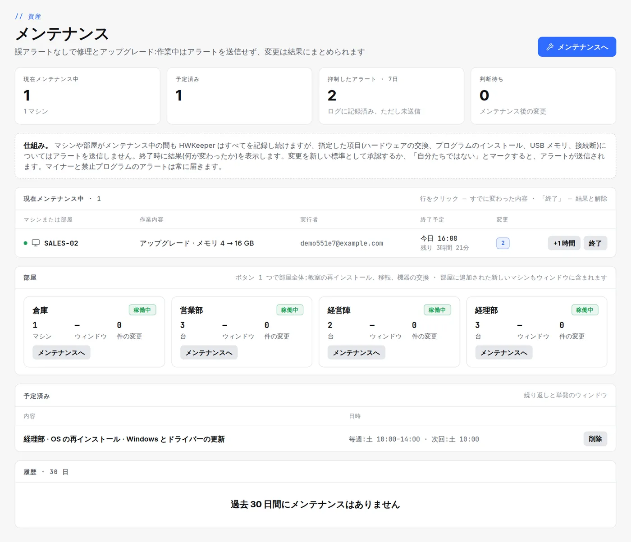This screenshot has height=542, width=631.
Task: Open the 判断待ち summary card
Action: pyautogui.click(x=543, y=96)
